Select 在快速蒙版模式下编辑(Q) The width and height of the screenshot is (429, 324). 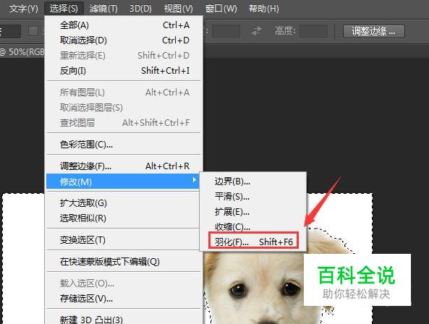124,261
